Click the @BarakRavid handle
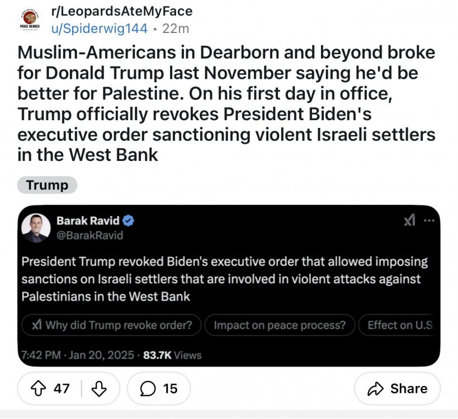Viewport: 458px width, 419px height. point(89,235)
